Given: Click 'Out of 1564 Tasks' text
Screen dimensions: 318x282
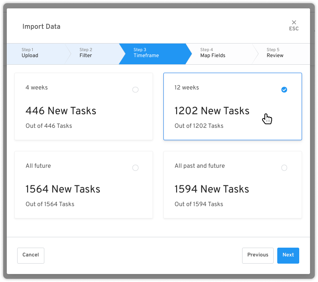Looking at the screenshot, I should [x=50, y=204].
